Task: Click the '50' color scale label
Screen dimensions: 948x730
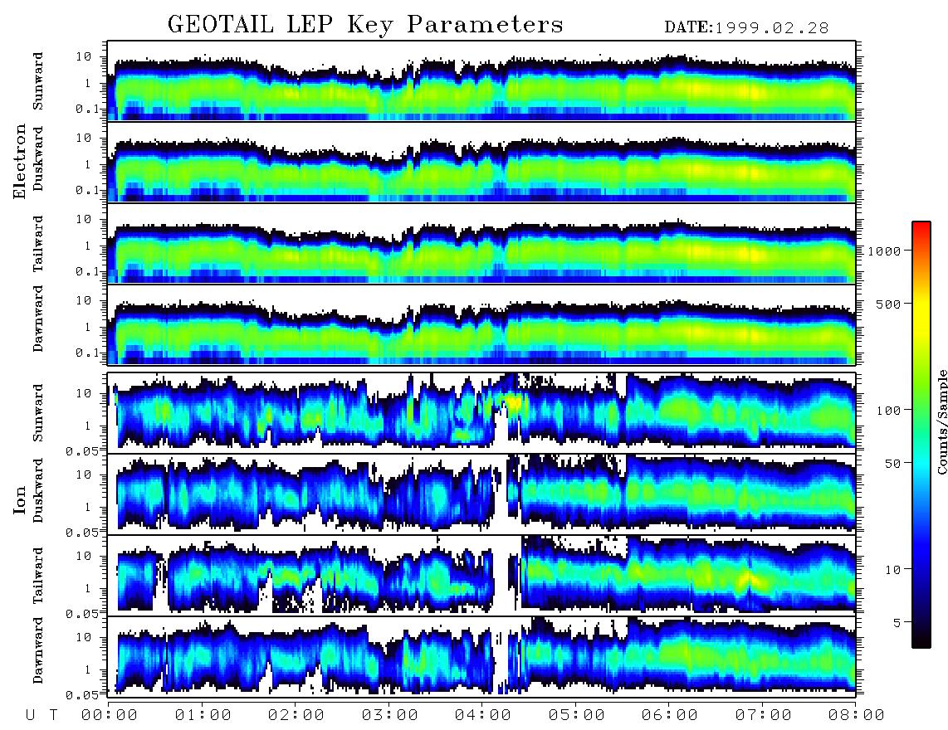Action: 892,464
